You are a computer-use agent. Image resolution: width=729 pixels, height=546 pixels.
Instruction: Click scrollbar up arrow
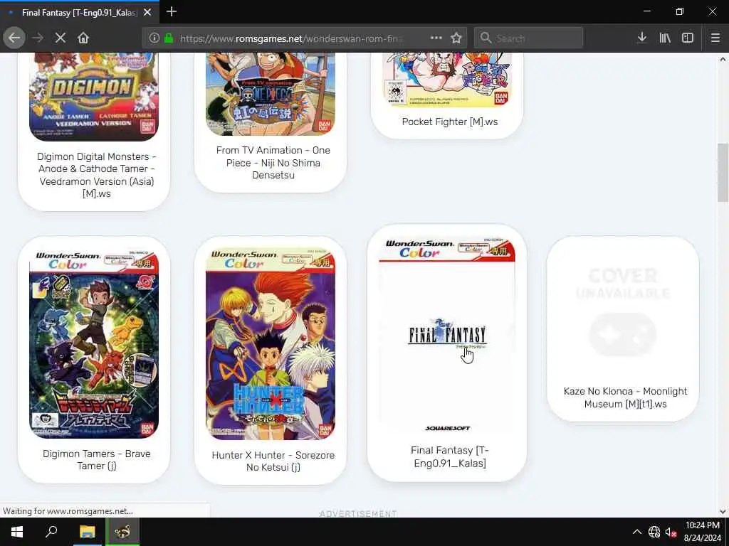[x=723, y=59]
